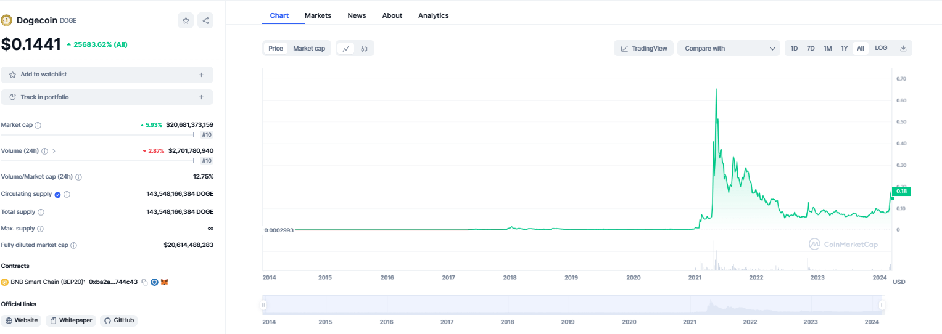The width and height of the screenshot is (942, 334).
Task: Enable LOG scale on chart
Action: point(881,48)
